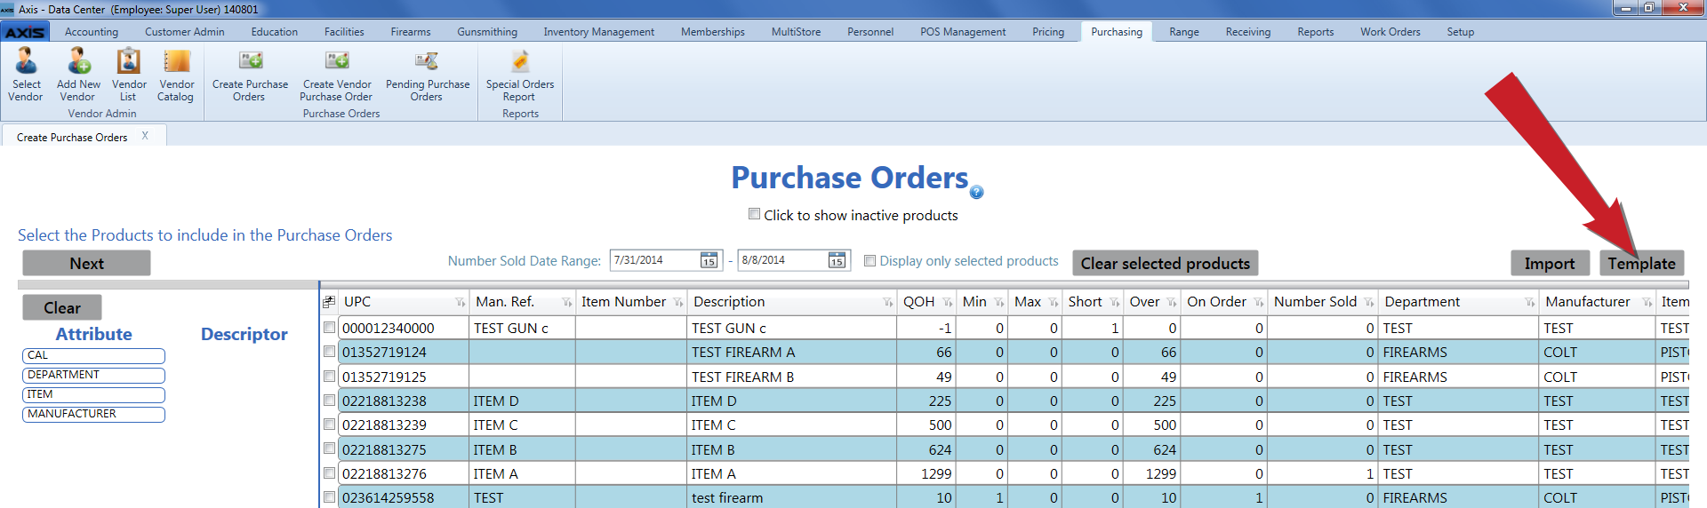The image size is (1707, 508).
Task: Switch to Inventory Management tab
Action: point(599,32)
